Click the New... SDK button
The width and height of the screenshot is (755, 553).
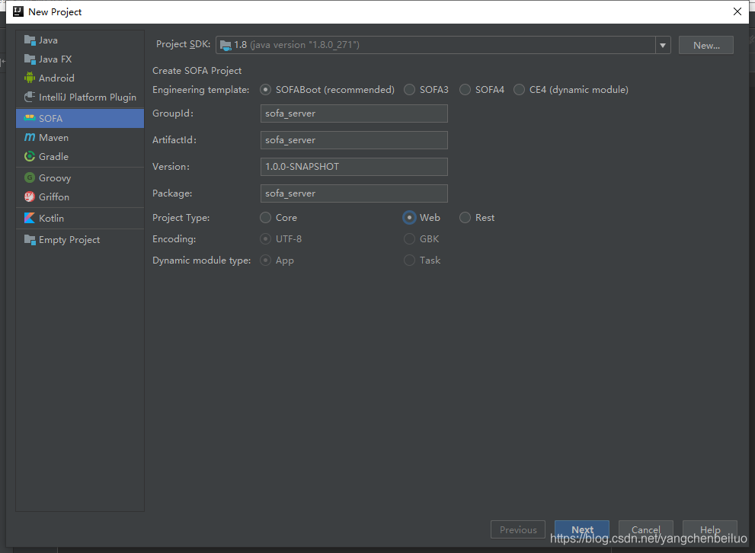706,45
